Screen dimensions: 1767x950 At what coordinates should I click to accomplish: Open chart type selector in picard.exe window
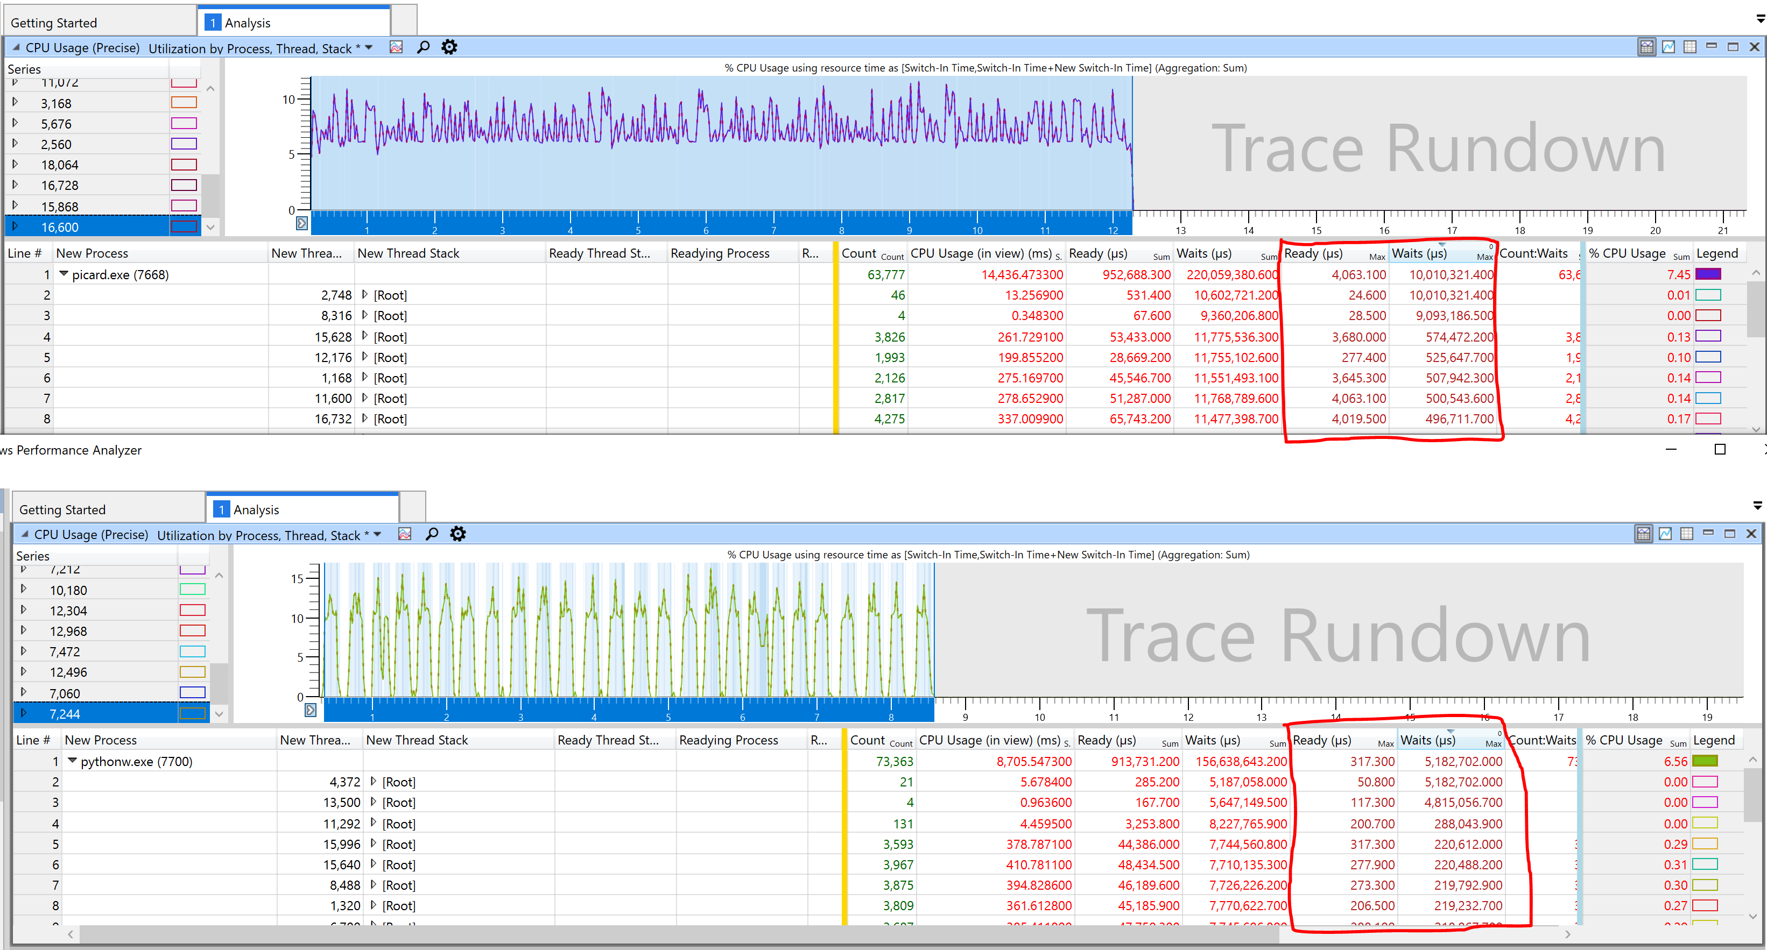click(x=397, y=47)
